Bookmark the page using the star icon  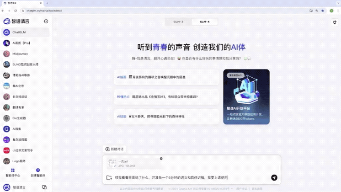click(x=323, y=10)
